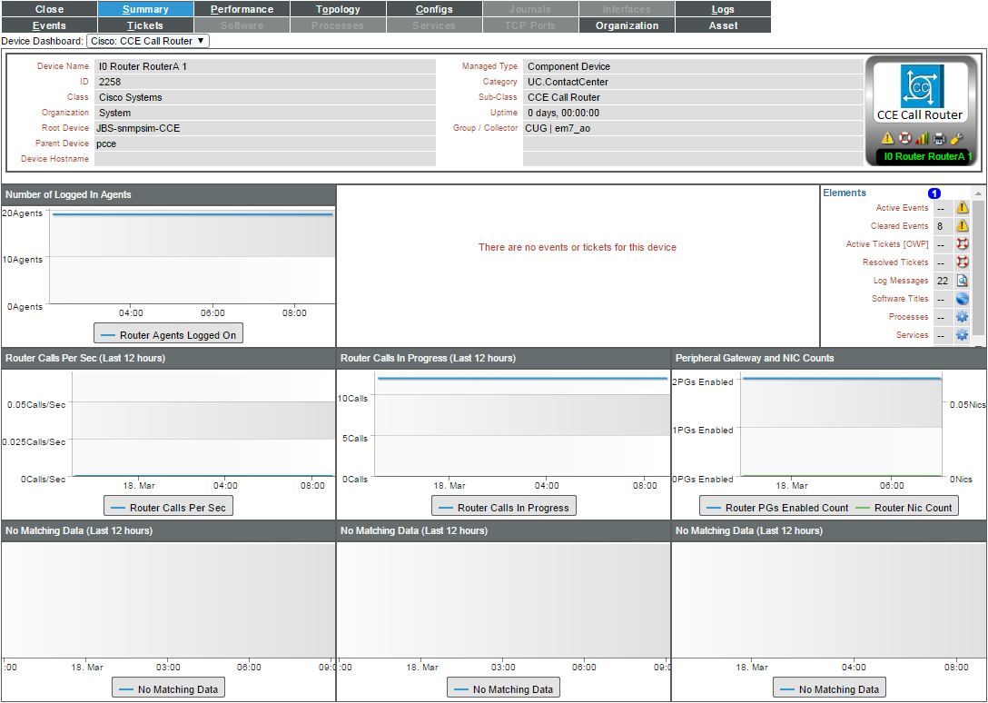Image resolution: width=988 pixels, height=703 pixels.
Task: Open the Logs tab
Action: point(723,9)
